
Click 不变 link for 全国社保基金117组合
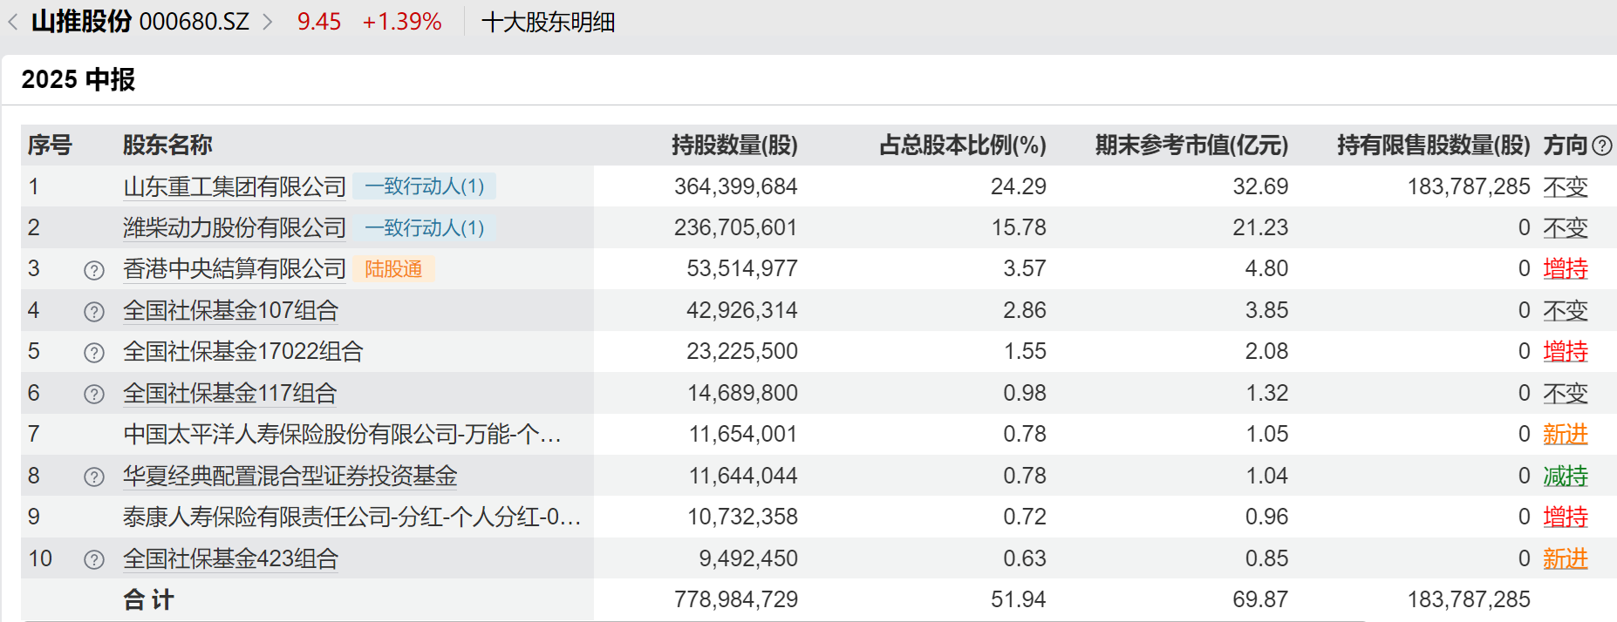1566,393
